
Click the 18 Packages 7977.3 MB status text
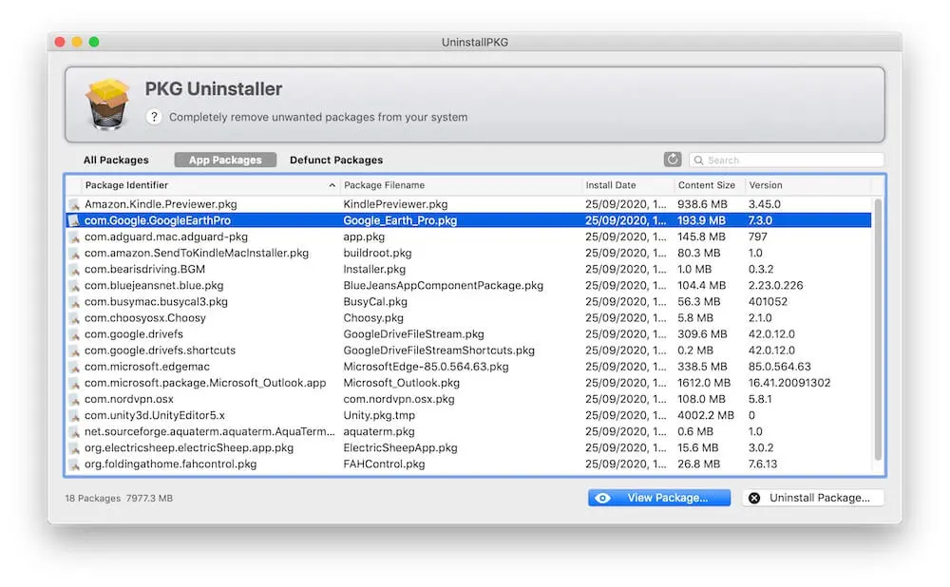(119, 499)
